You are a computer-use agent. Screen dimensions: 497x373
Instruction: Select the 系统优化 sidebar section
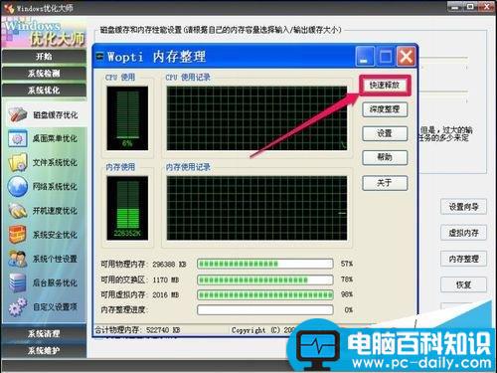coord(44,91)
